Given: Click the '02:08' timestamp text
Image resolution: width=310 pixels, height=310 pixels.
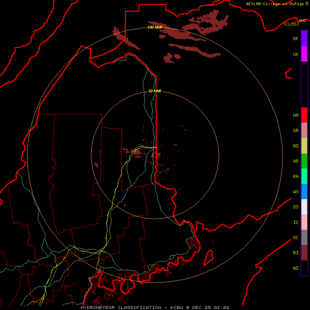Looking at the screenshot, I should [x=221, y=308].
